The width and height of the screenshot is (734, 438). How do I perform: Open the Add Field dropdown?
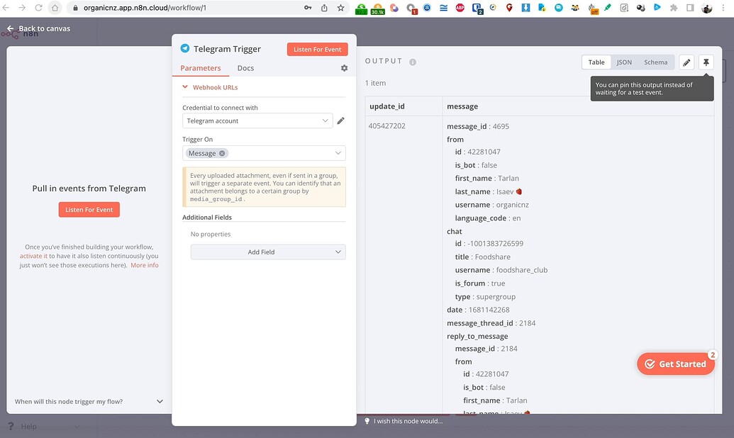[268, 252]
